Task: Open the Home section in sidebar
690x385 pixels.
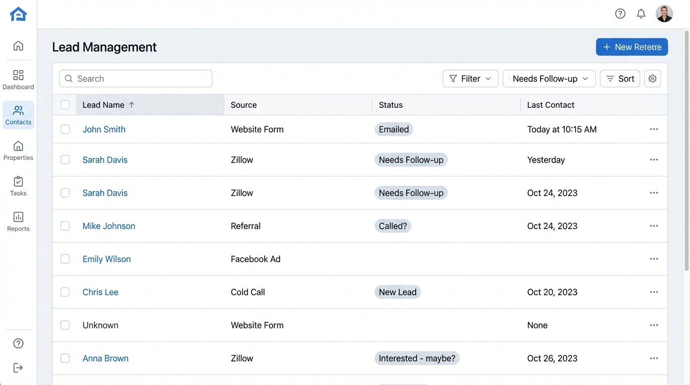Action: point(18,45)
